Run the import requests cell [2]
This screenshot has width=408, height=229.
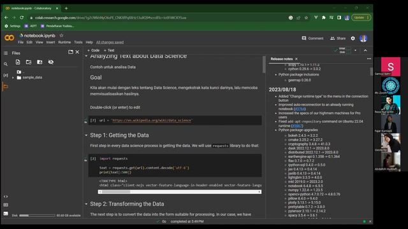92,158
